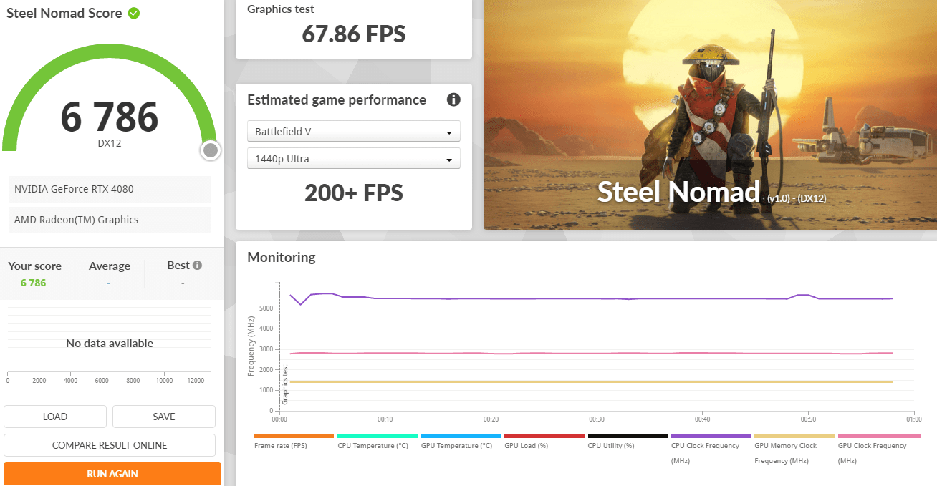The width and height of the screenshot is (937, 486).
Task: Click the Steel Nomad benchmark artwork
Action: (x=710, y=115)
